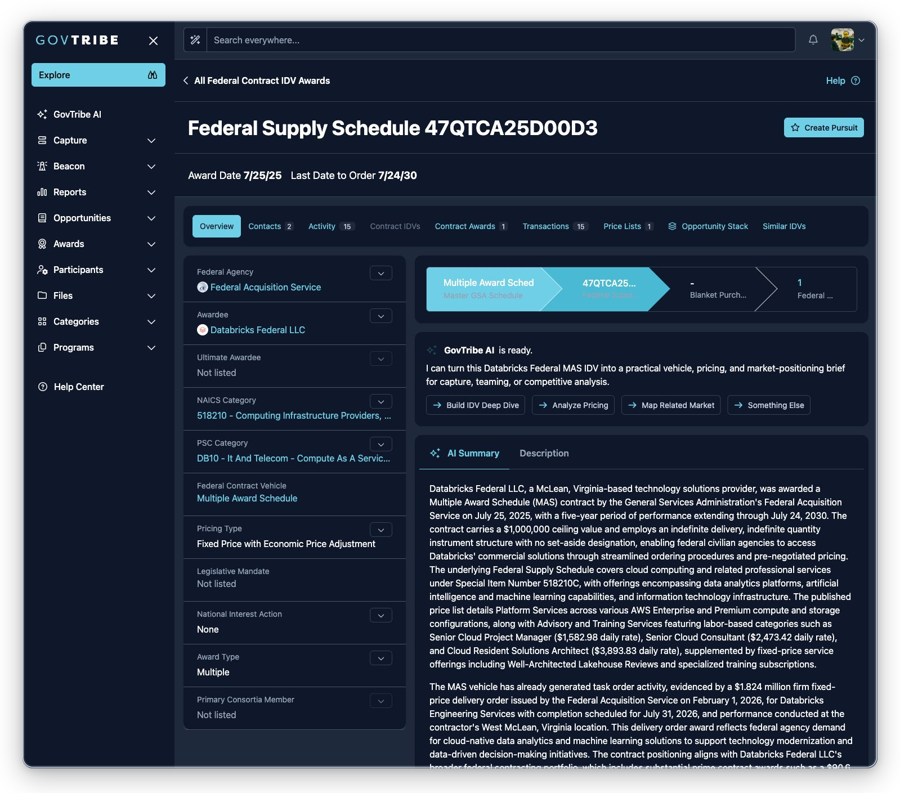Click the Awards ribbon icon

click(42, 244)
